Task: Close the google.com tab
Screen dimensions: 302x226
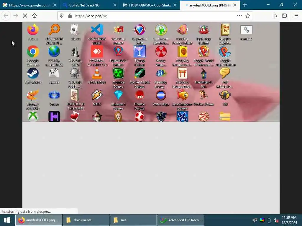Action: tap(55, 5)
